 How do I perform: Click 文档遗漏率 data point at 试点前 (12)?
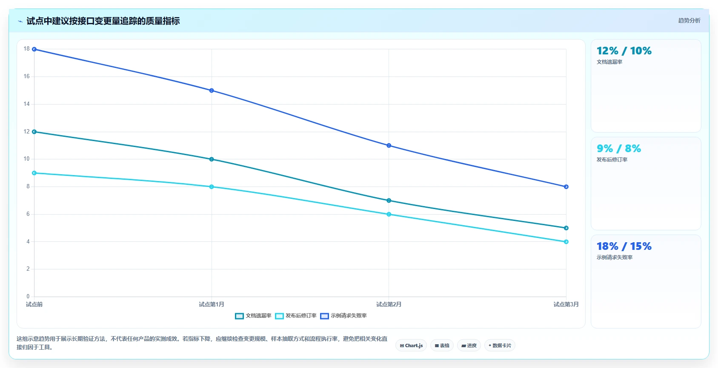click(x=34, y=132)
